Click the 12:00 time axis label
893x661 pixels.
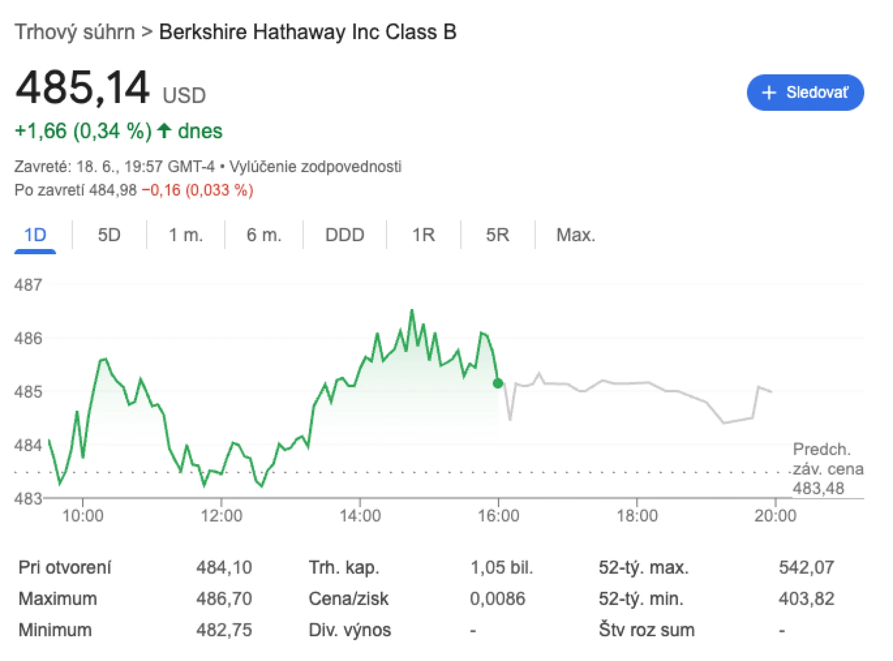[221, 516]
